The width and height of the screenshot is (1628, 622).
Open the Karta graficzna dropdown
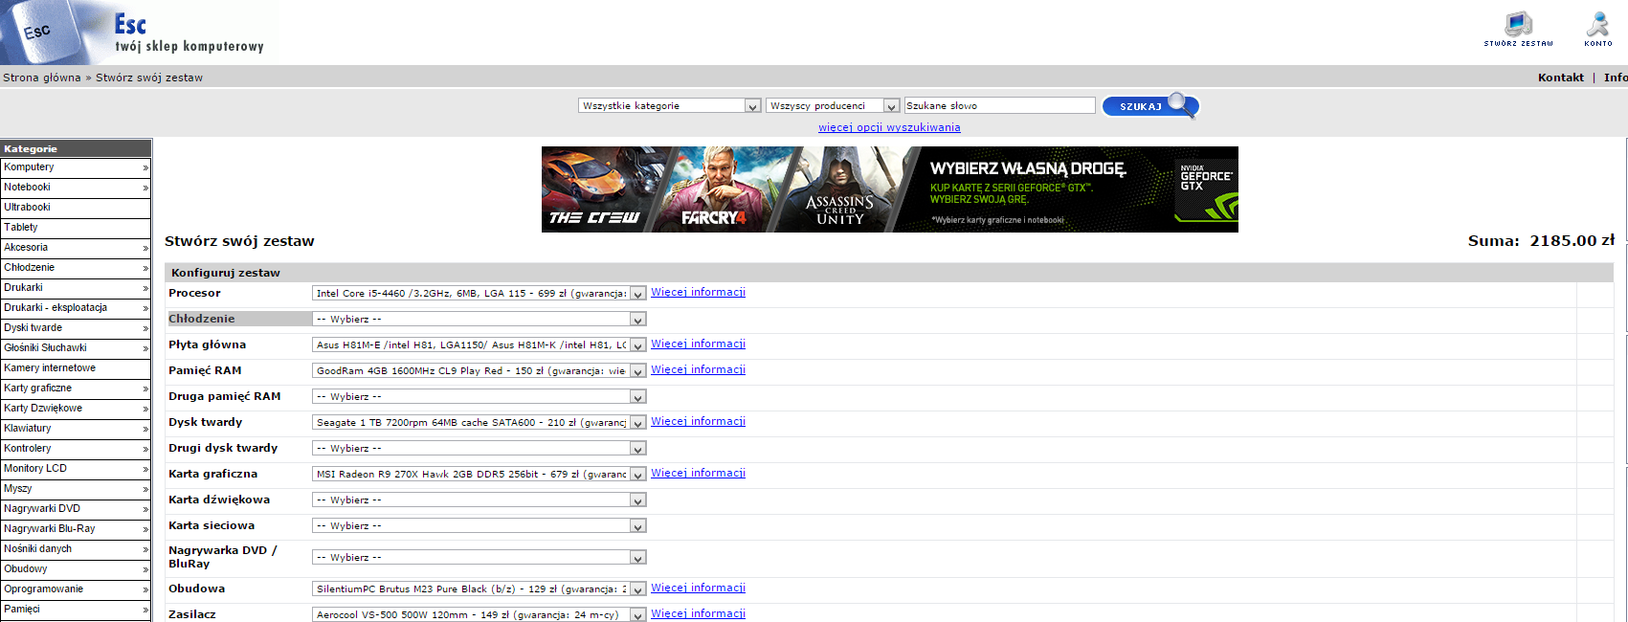click(x=479, y=475)
